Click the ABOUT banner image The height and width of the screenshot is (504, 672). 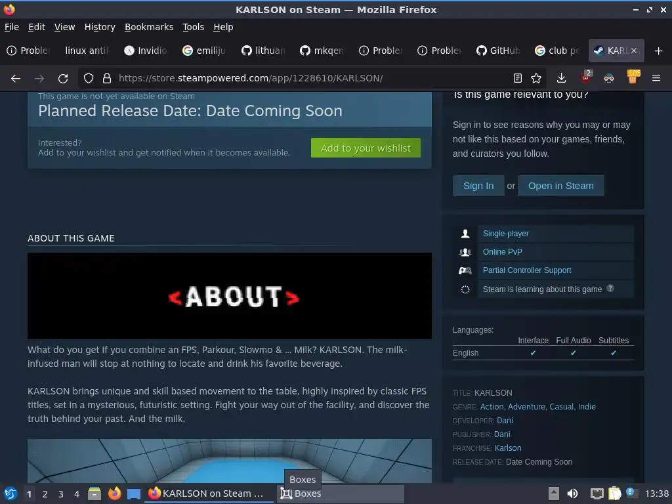[229, 296]
